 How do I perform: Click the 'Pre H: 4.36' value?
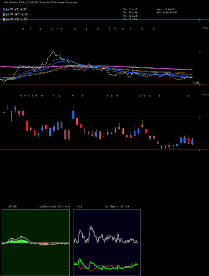point(130,13)
